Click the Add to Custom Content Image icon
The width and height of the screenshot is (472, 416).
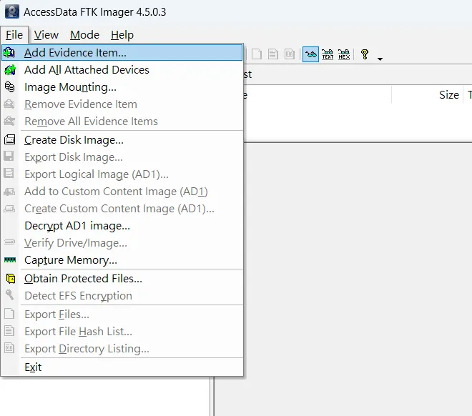coord(9,192)
